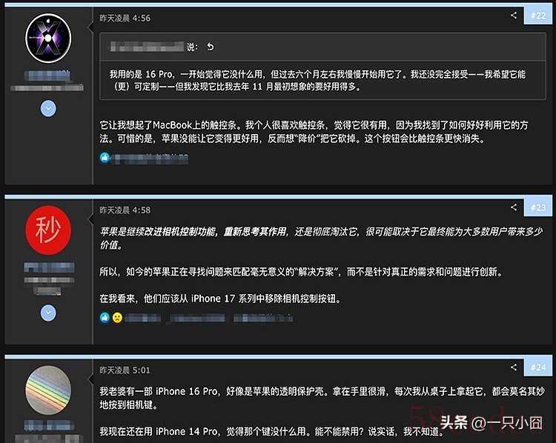Open blurred username under rainbow avatar
This screenshot has height=443, width=556.
pos(49,425)
